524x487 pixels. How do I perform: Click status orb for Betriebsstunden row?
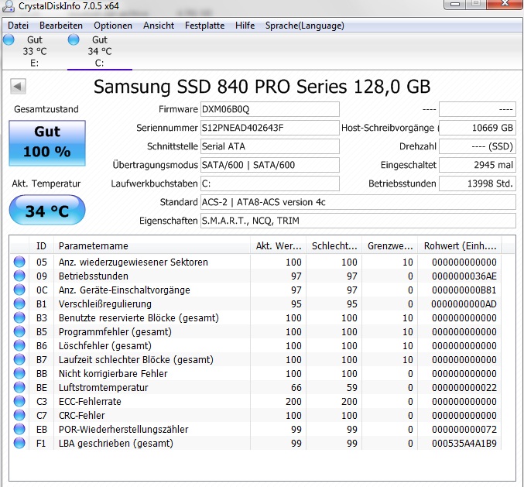19,276
